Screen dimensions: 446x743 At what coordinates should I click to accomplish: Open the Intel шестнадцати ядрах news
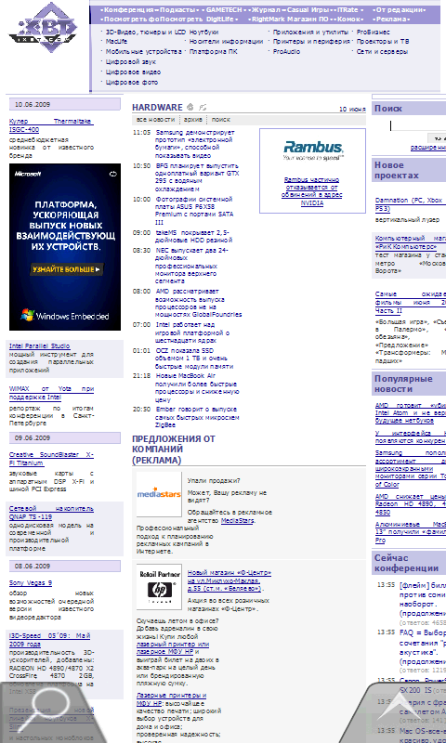click(192, 332)
